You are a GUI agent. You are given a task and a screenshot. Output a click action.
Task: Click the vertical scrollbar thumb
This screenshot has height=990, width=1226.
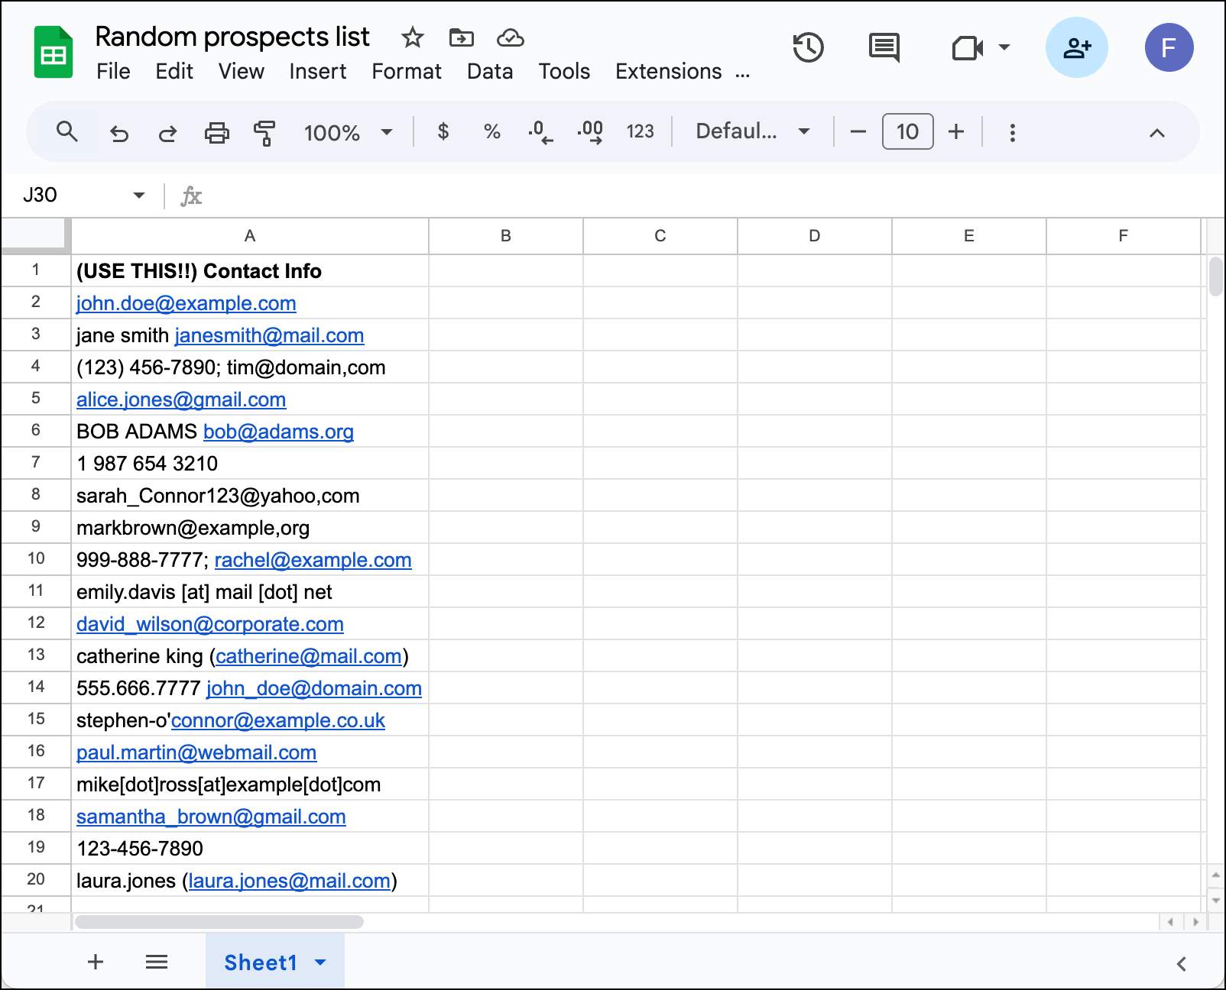[x=1216, y=277]
